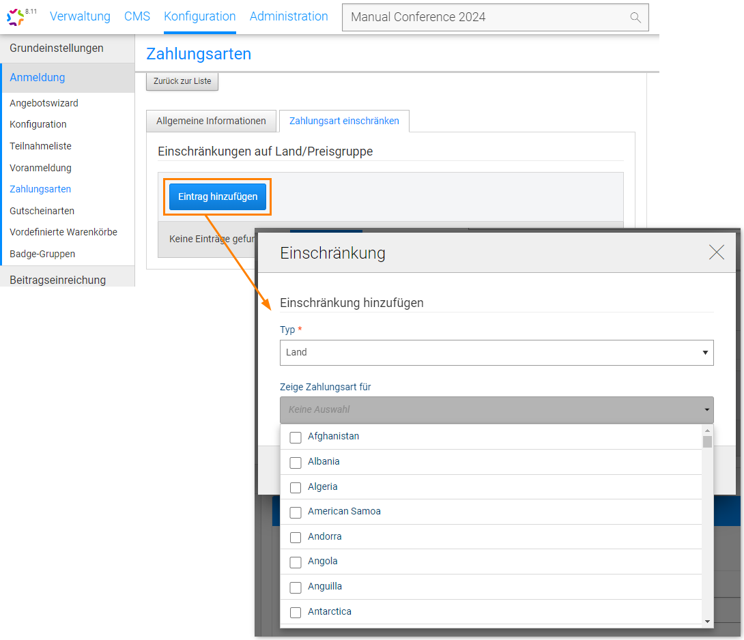
Task: Click the Eintrag hinzufügen button
Action: [218, 197]
